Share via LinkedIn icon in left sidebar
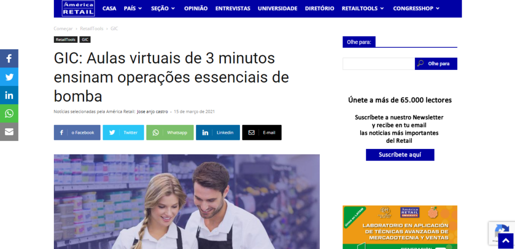 click(x=9, y=95)
